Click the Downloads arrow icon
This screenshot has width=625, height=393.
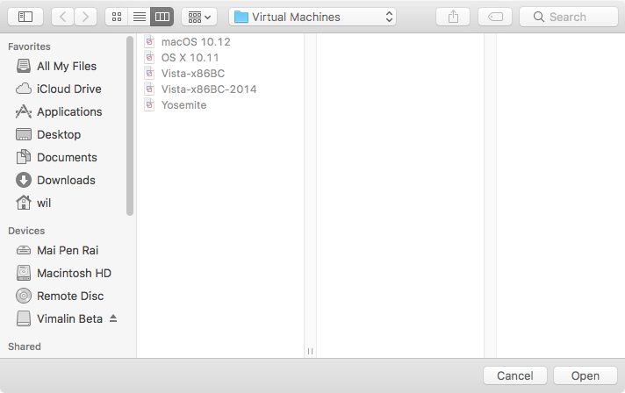click(x=24, y=180)
